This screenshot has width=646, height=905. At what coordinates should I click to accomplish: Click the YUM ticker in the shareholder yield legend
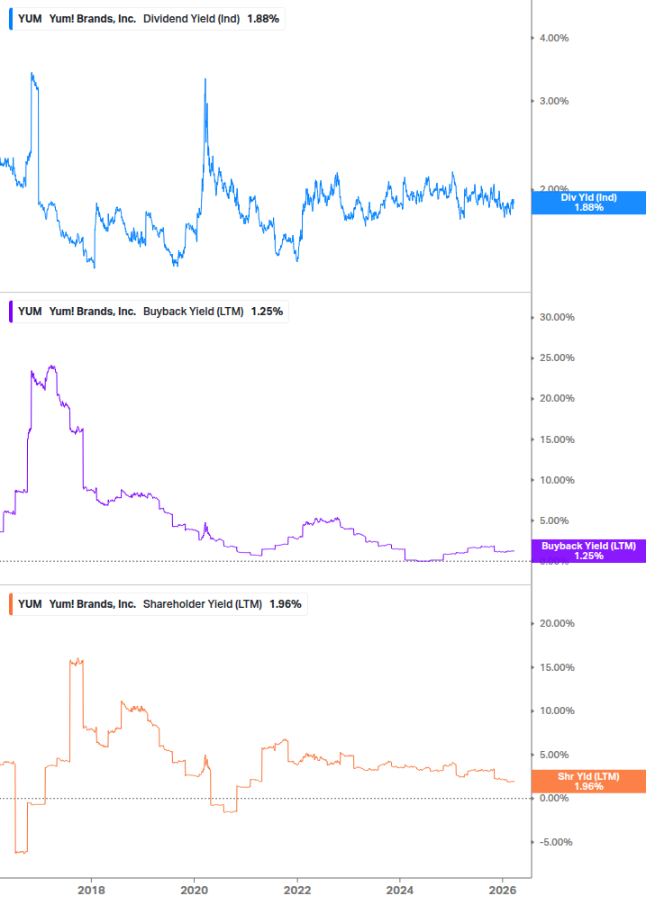pyautogui.click(x=30, y=604)
